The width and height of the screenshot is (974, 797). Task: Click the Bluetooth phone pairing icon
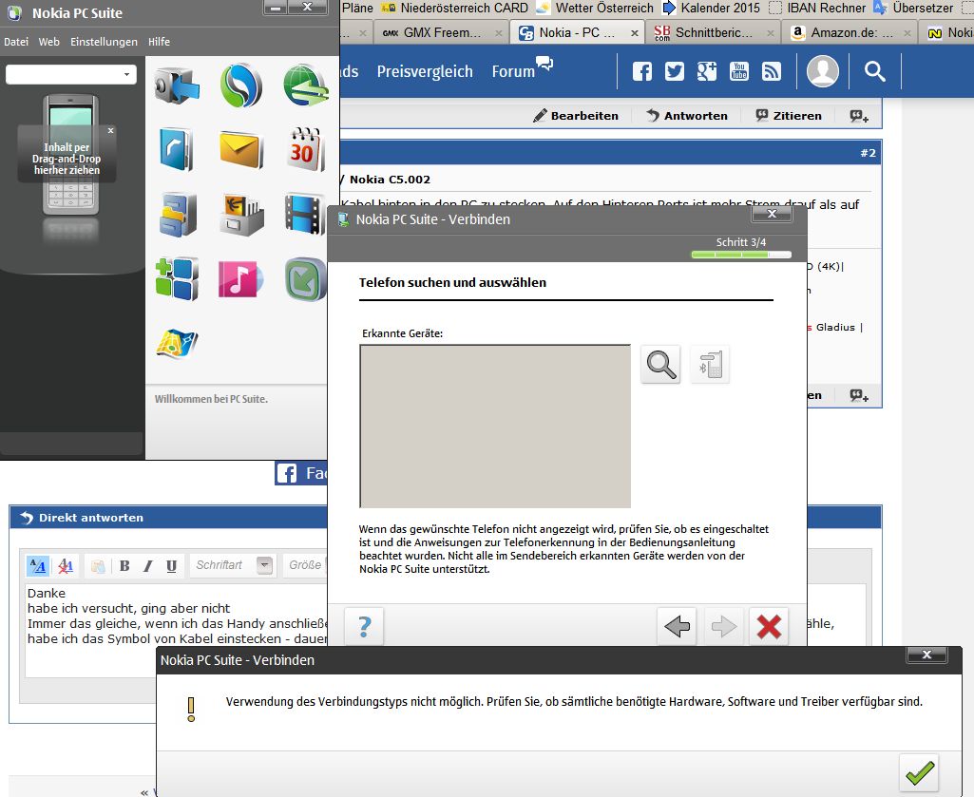(x=710, y=365)
